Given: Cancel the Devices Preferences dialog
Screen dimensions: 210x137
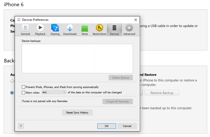Looking at the screenshot, I should [x=127, y=126].
